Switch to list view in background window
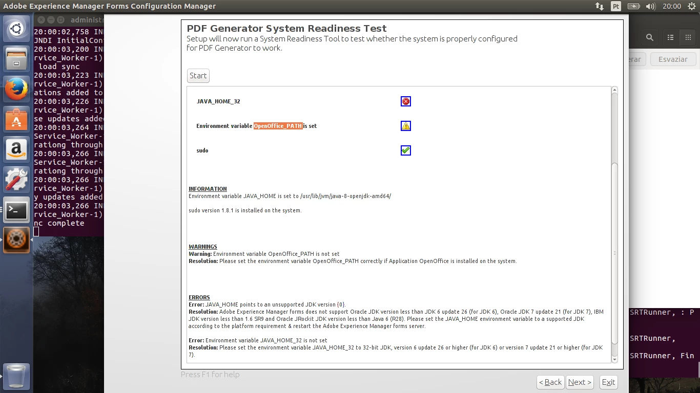This screenshot has width=700, height=393. 670,37
